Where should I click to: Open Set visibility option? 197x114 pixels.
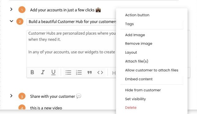(x=135, y=99)
